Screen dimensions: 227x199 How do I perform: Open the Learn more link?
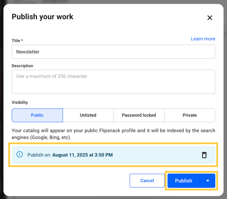click(203, 39)
